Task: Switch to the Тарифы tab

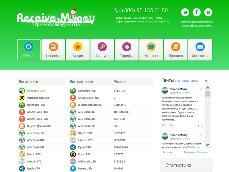Action: (x=127, y=50)
